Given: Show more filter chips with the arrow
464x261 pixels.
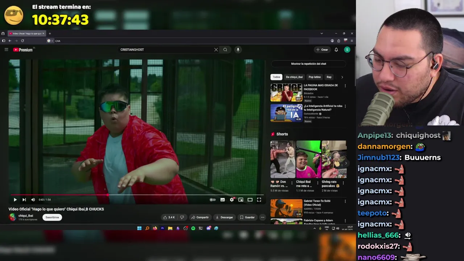Looking at the screenshot, I should 342,77.
